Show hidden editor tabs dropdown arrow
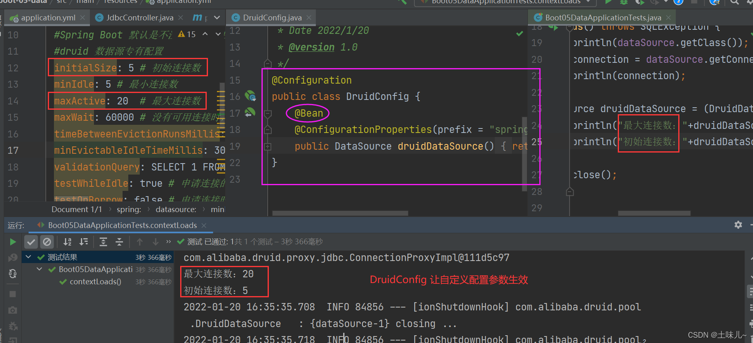 (217, 18)
